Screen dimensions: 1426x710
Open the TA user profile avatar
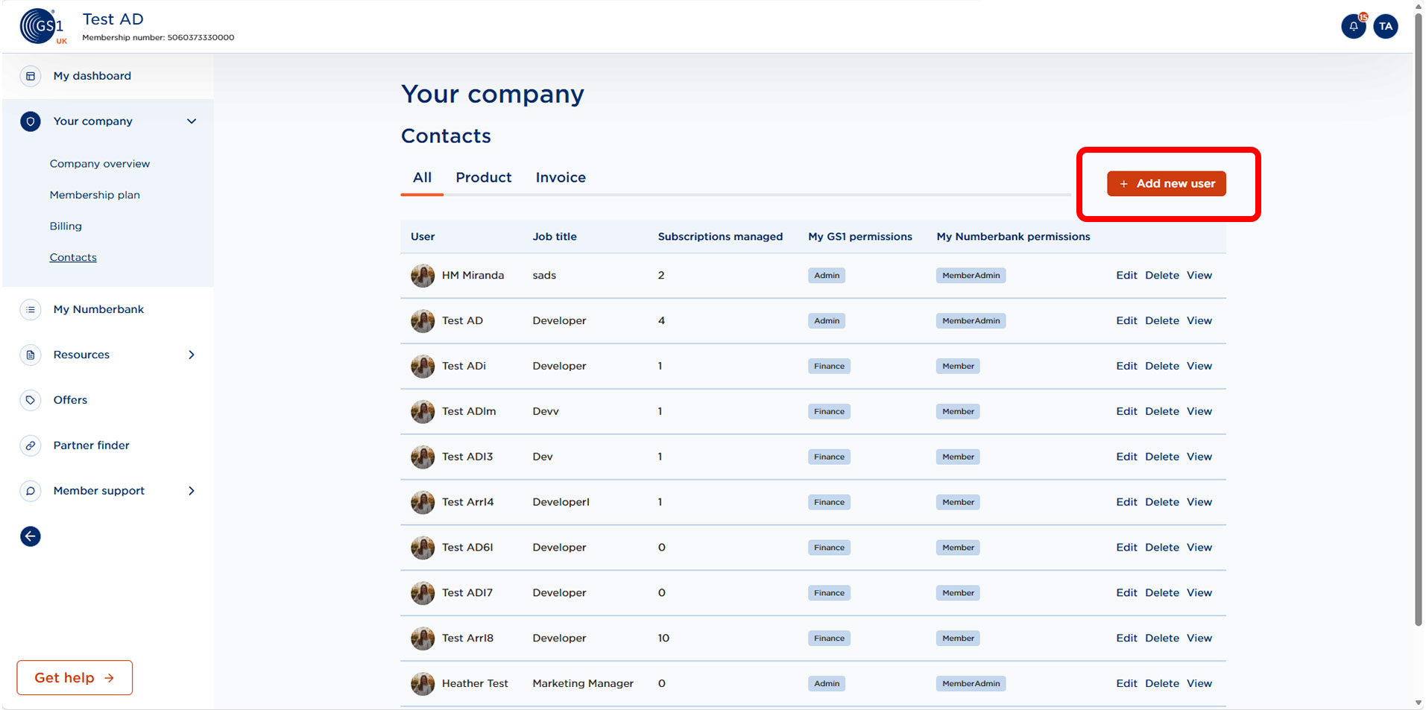click(1385, 27)
